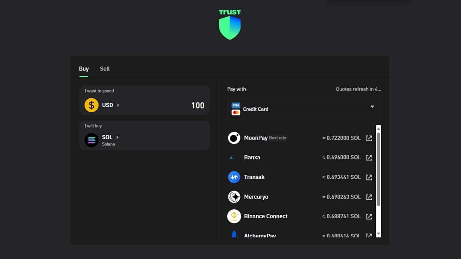461x259 pixels.
Task: Click the Best rate badge
Action: [278, 138]
